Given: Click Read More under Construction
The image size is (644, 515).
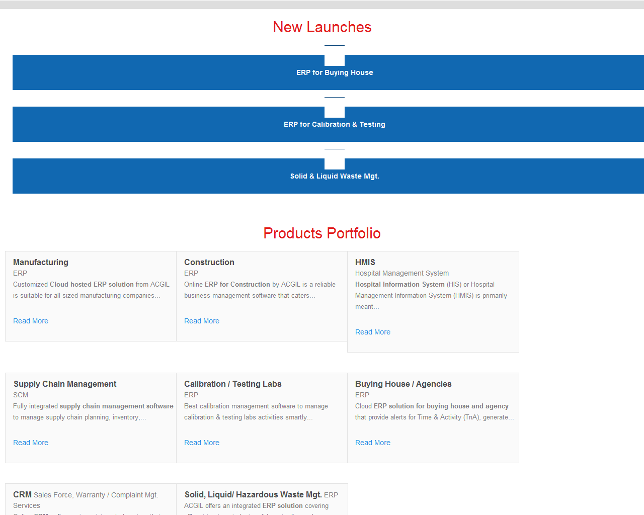Looking at the screenshot, I should pos(202,321).
